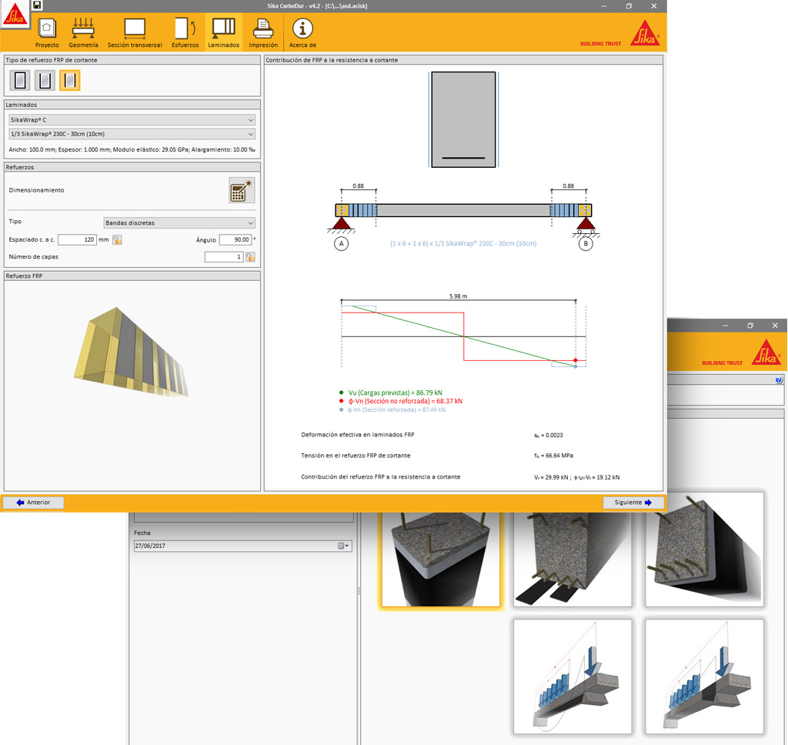
Task: Click the "Tensión en el refuerzo FRP de cortante" line
Action: 356,456
